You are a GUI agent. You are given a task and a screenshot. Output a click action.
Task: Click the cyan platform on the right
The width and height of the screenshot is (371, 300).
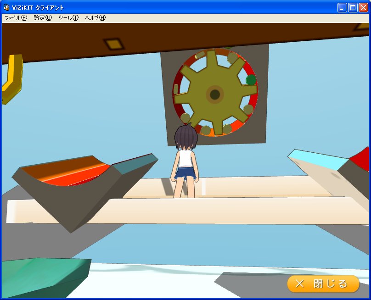318,159
